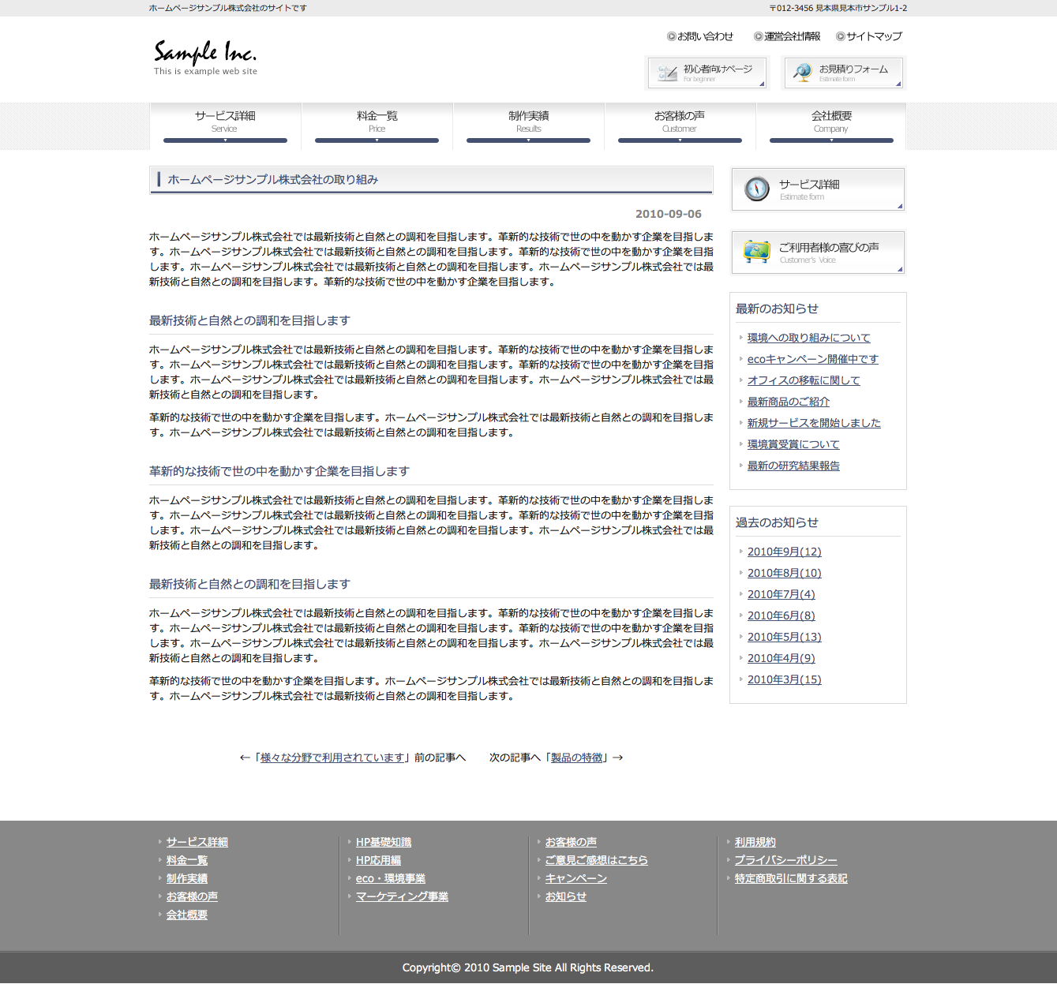The image size is (1057, 984).
Task: Expand the 2010年5月(13) archive
Action: (784, 637)
